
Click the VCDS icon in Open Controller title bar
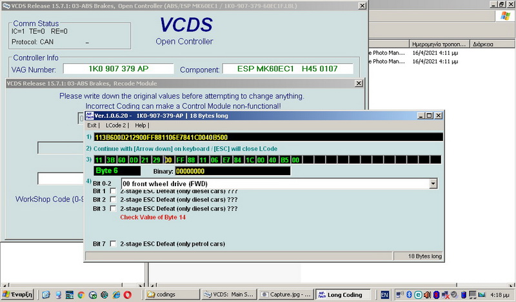(6, 6)
